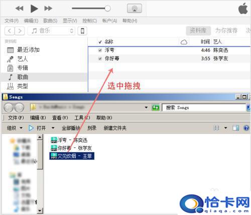
Task: Select file 你好毒 - 张学友
Action: [x=71, y=148]
